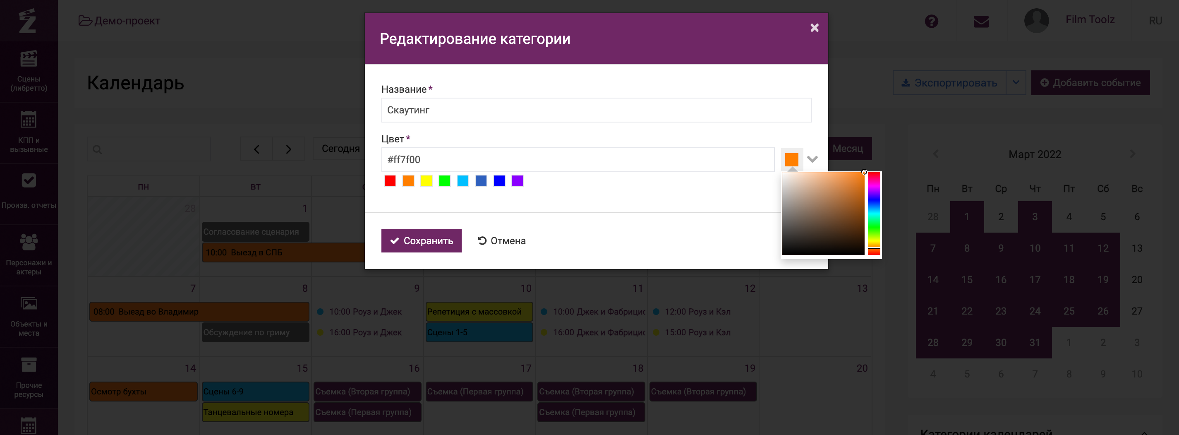Select the steel blue preset color

tap(481, 181)
